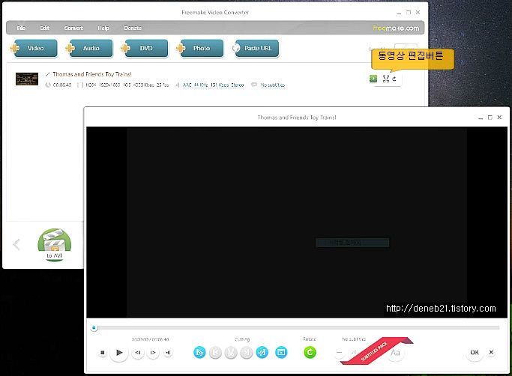
Task: Select the title Thomas and Friends Toy Trains!
Action: point(92,74)
